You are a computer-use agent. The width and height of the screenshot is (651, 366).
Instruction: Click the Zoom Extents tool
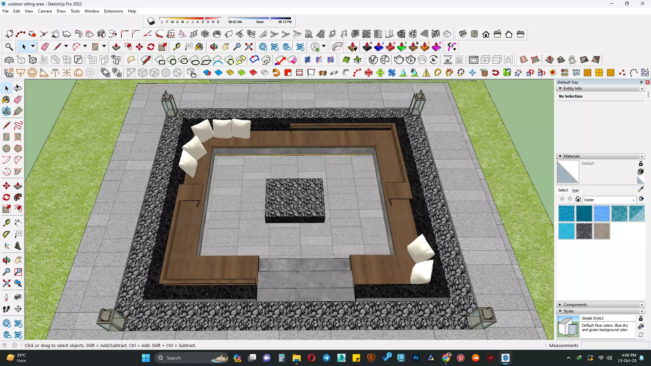6,283
